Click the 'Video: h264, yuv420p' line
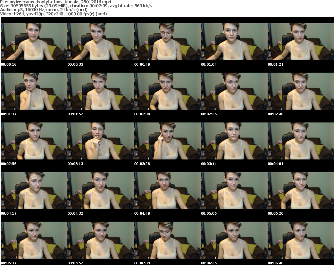 [53, 14]
